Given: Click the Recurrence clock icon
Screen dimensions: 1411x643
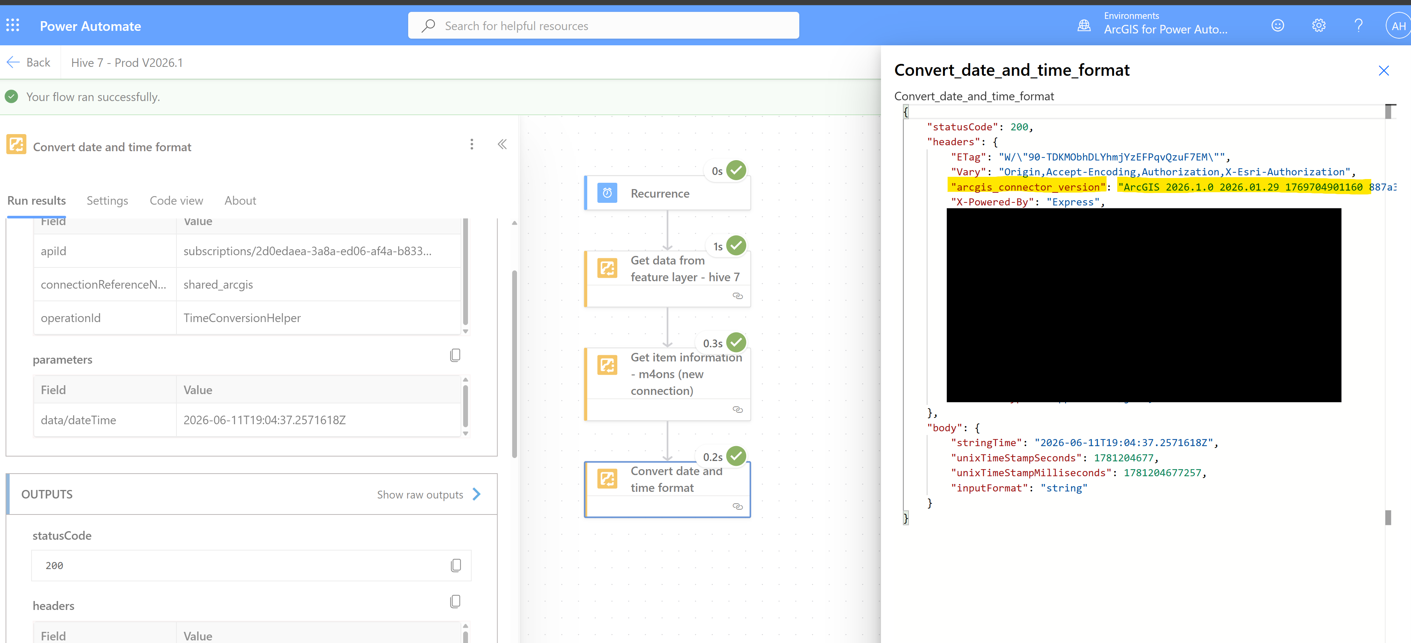Looking at the screenshot, I should point(607,193).
